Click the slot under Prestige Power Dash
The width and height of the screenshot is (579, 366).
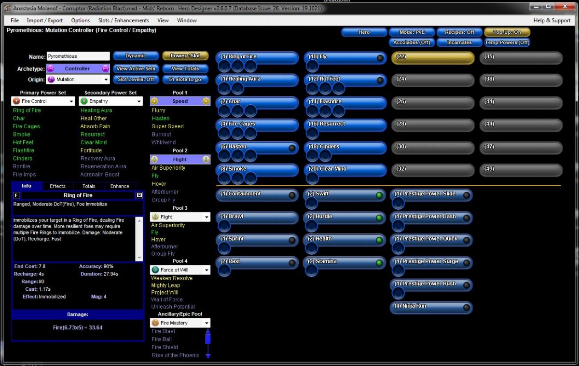click(398, 226)
